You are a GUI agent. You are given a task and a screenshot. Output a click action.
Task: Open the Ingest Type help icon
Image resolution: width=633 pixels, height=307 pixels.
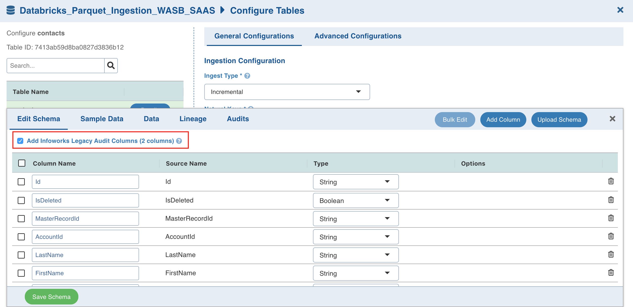(x=247, y=76)
